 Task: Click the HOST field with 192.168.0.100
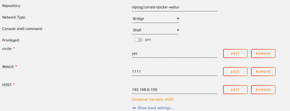pyautogui.click(x=174, y=90)
